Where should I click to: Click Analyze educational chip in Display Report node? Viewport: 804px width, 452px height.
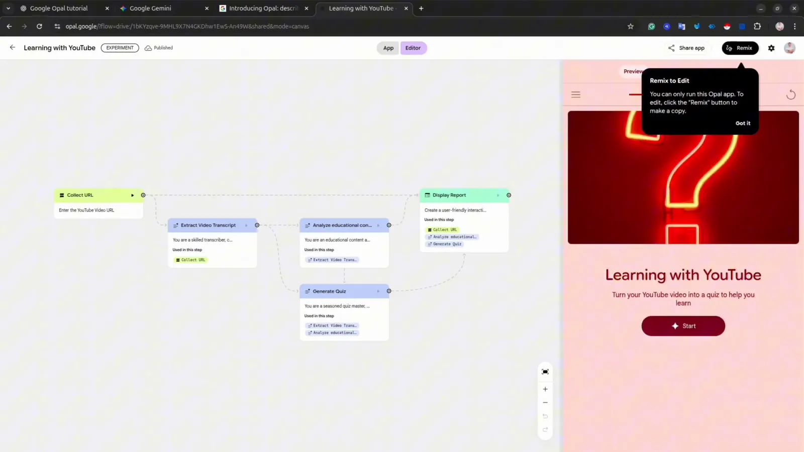452,237
